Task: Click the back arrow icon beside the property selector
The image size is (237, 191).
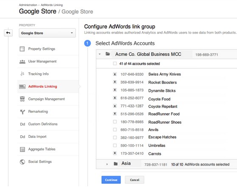Action: tap(8, 33)
